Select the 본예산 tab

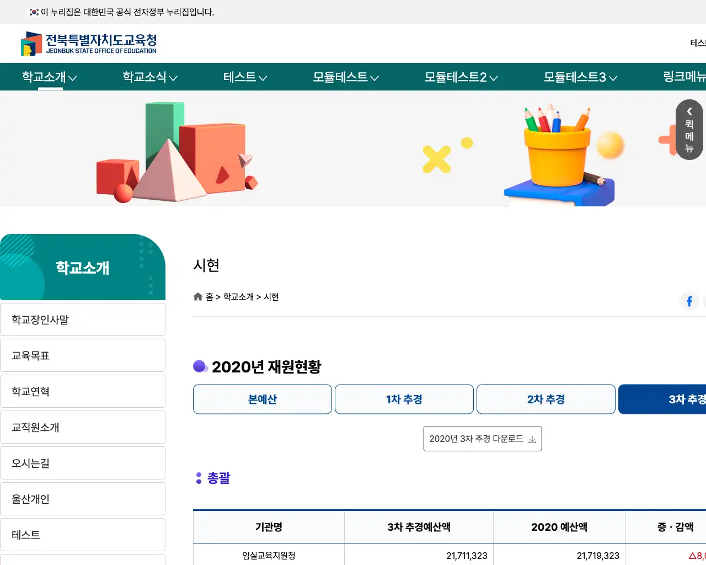coord(263,399)
